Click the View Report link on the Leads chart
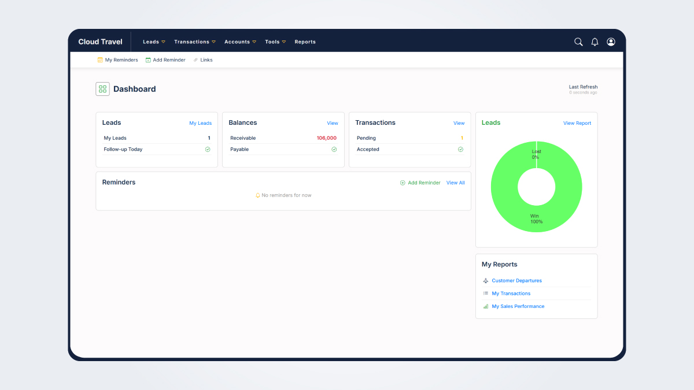 (x=577, y=122)
